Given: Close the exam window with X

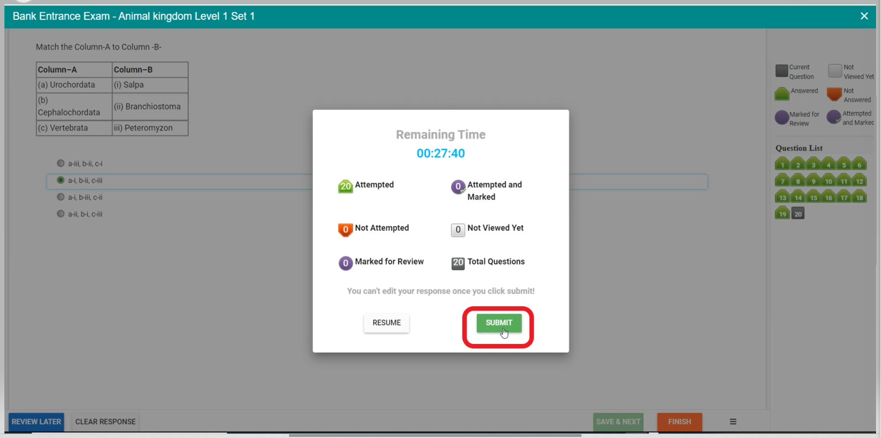Looking at the screenshot, I should [x=864, y=16].
